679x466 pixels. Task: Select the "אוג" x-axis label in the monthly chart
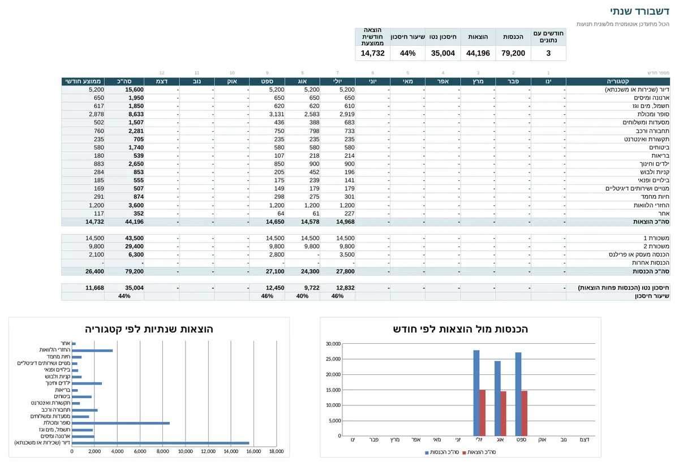[500, 439]
